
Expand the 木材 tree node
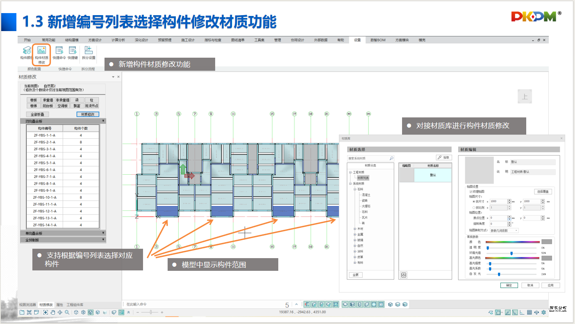tap(355, 229)
